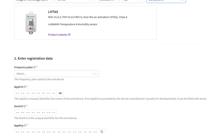Viewport: 207px width, 134px height.
Task: Fill AppEUI with zeros button
Action: point(60,93)
